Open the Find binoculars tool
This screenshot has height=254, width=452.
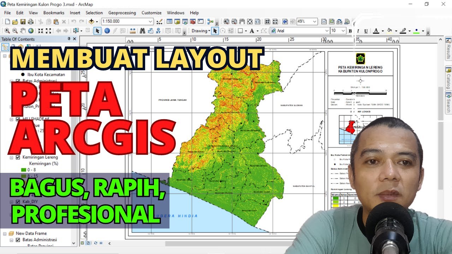pyautogui.click(x=142, y=31)
